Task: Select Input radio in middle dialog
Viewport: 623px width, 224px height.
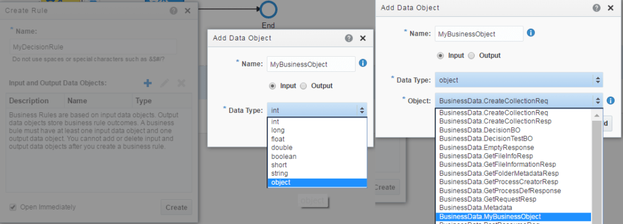Action: pyautogui.click(x=273, y=86)
